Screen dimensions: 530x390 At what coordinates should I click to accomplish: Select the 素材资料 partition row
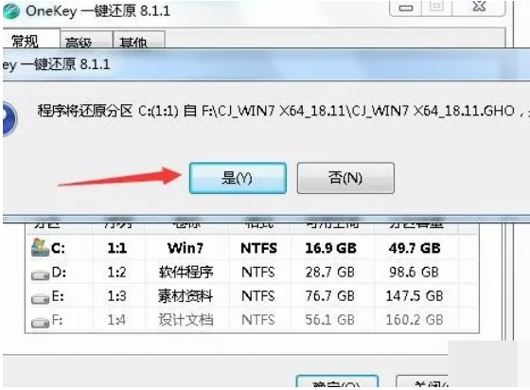click(x=252, y=296)
